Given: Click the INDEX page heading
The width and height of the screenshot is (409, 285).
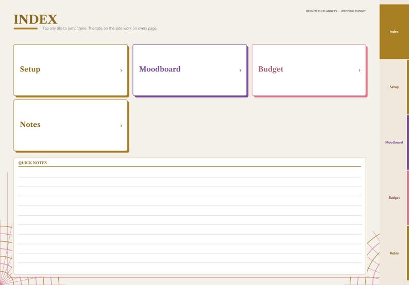Looking at the screenshot, I should (36, 20).
